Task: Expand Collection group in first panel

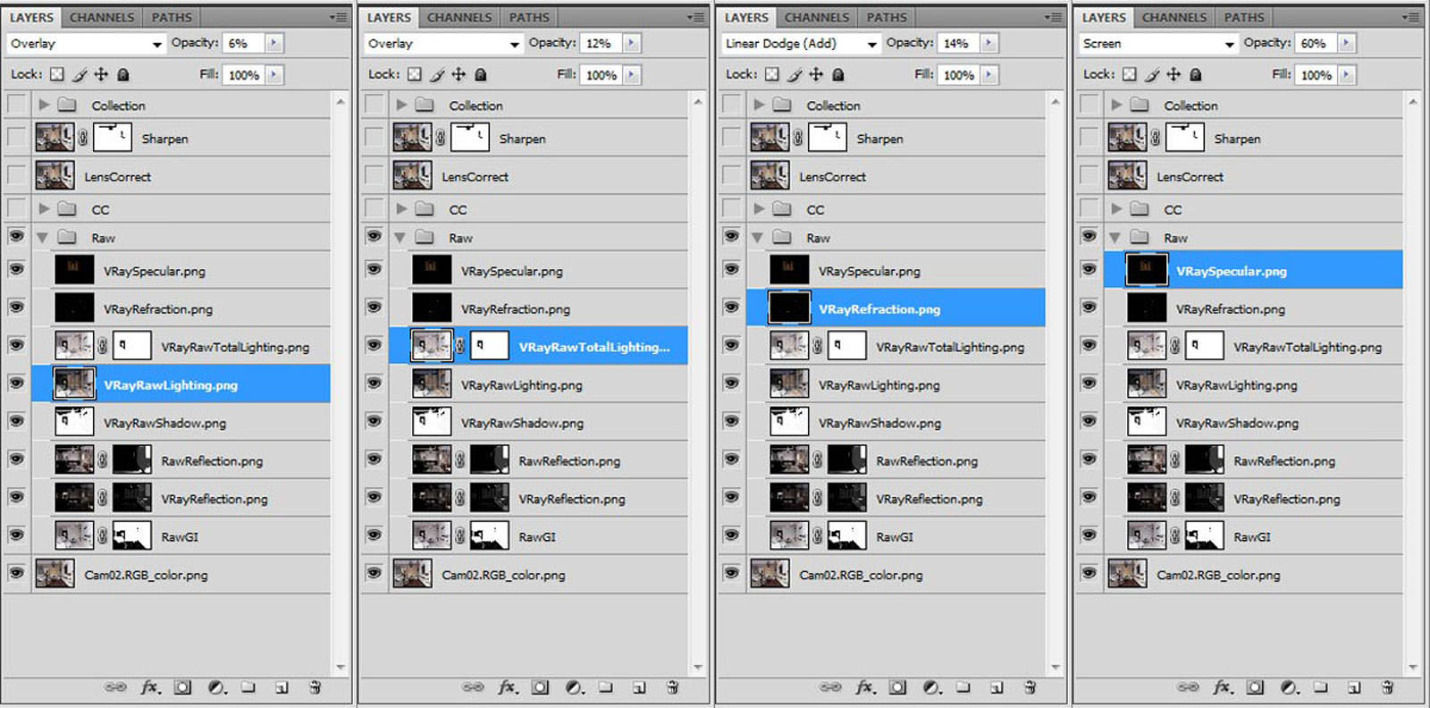Action: [x=43, y=105]
